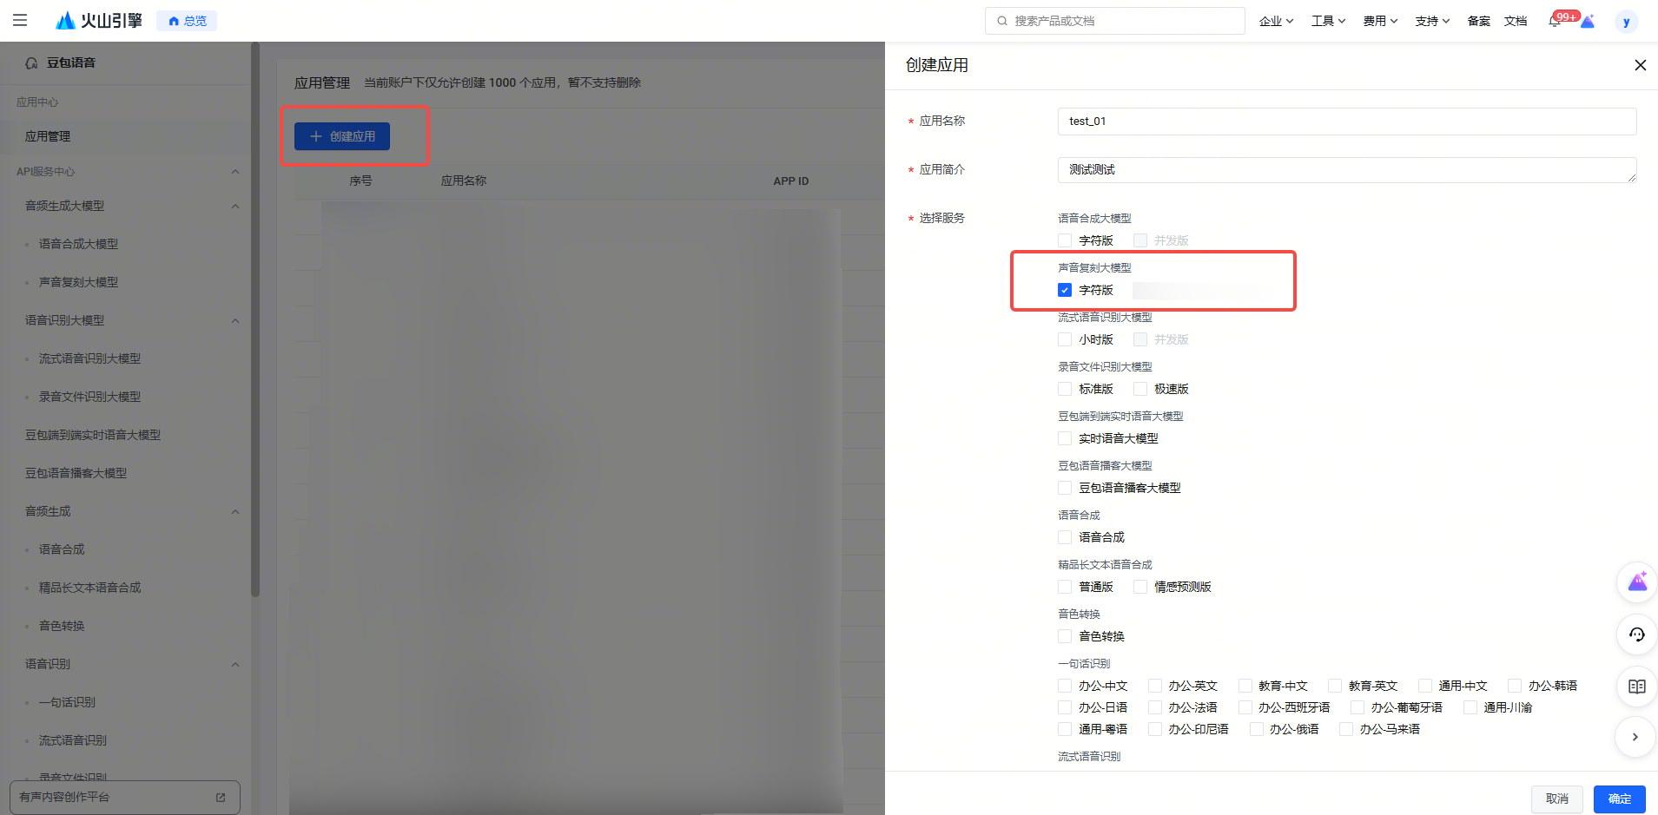1658x815 pixels.
Task: Check 小时版 under 流式语音识别大模型
Action: (x=1065, y=339)
